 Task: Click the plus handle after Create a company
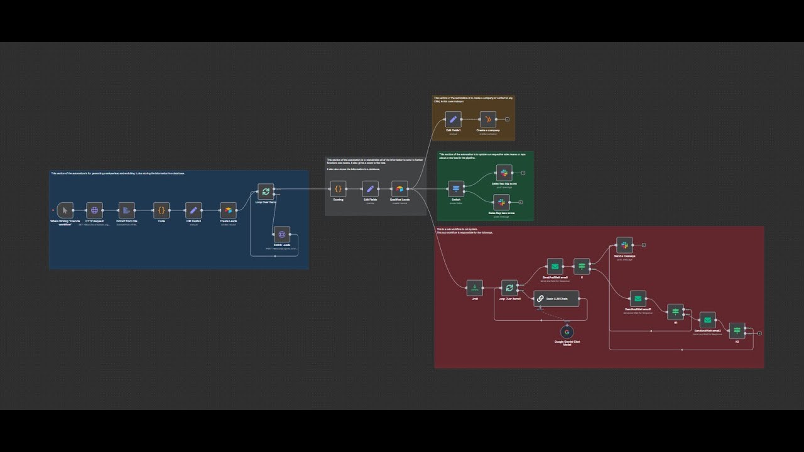tap(507, 119)
